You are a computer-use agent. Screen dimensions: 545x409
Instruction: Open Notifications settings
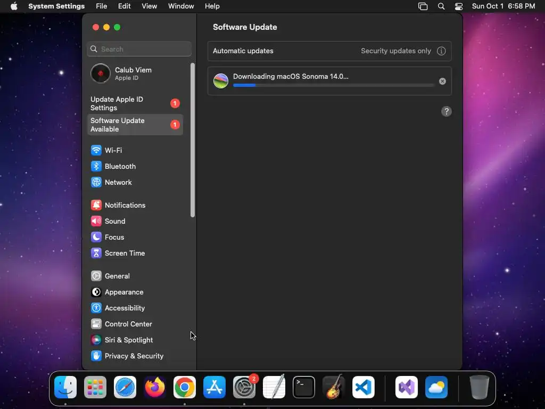point(135,205)
